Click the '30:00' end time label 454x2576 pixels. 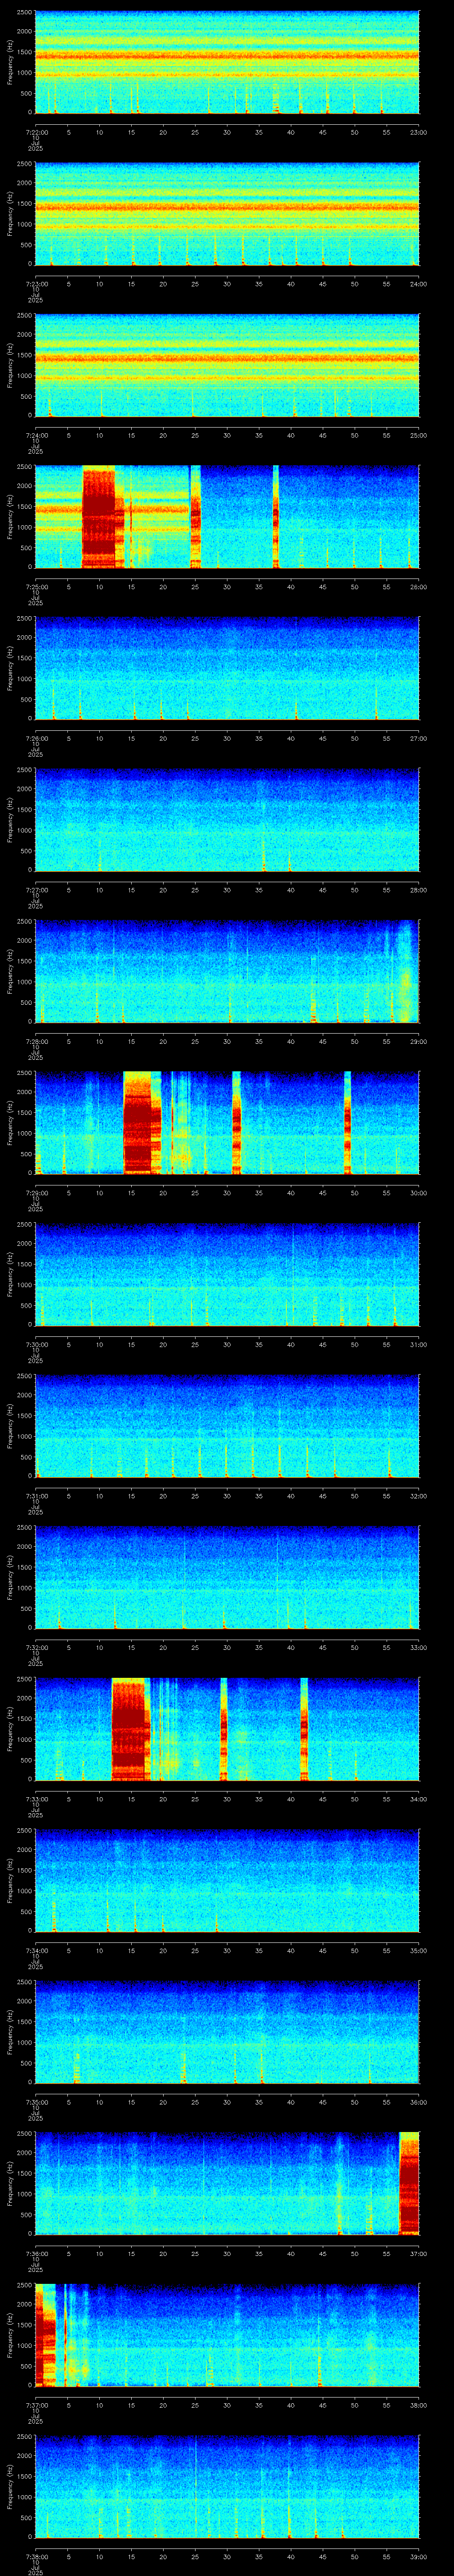point(419,1193)
